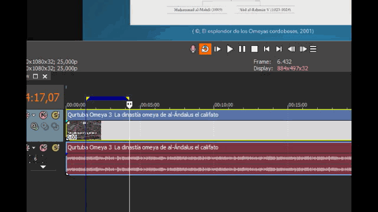Image resolution: width=378 pixels, height=212 pixels.
Task: Open audio track More dropdown arrow
Action: pyautogui.click(x=34, y=148)
